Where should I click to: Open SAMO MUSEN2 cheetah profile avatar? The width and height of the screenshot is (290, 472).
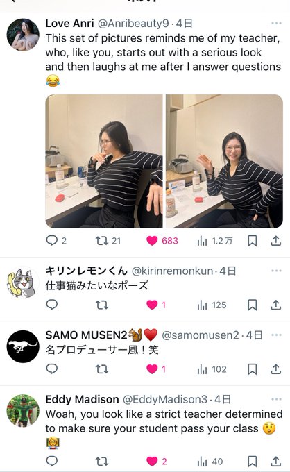[x=23, y=346]
